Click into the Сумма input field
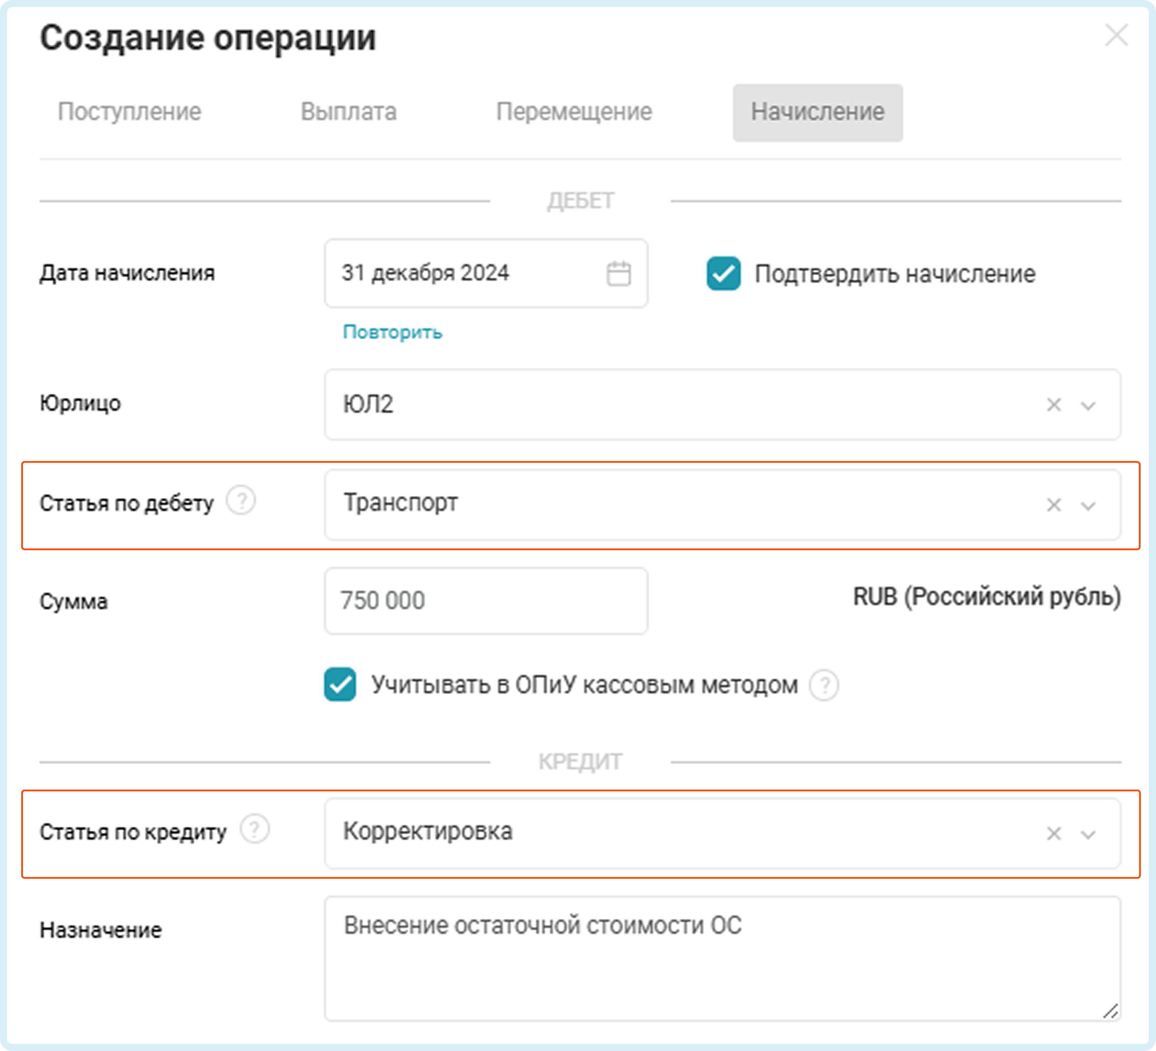 (486, 601)
